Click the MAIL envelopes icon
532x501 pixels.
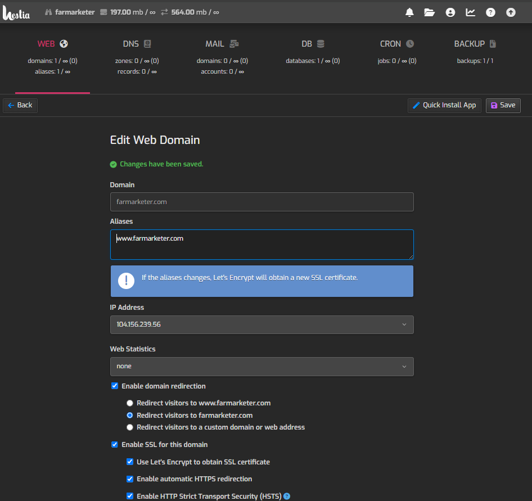click(234, 44)
